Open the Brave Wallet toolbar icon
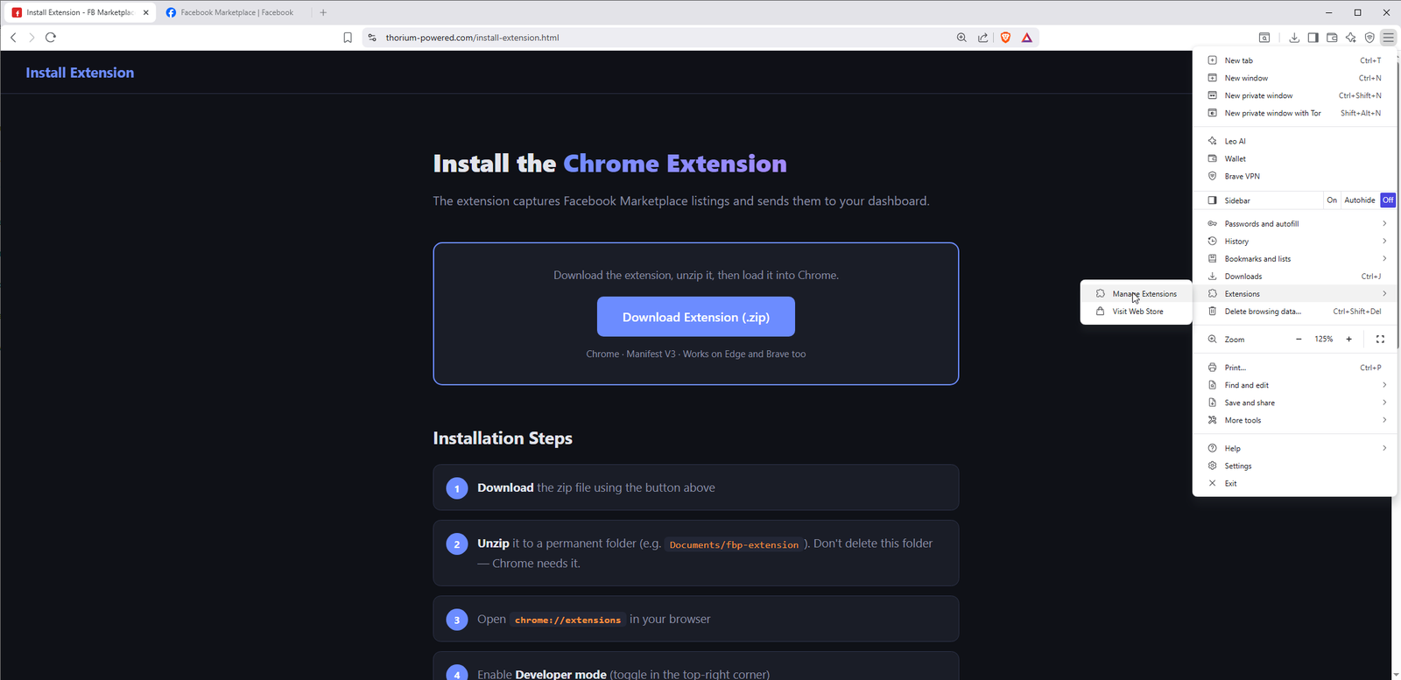The width and height of the screenshot is (1401, 680). [x=1332, y=38]
